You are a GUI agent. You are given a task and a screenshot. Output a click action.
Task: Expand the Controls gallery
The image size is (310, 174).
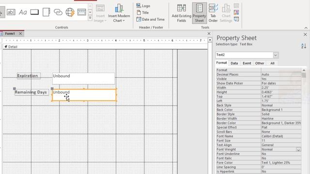[90, 18]
